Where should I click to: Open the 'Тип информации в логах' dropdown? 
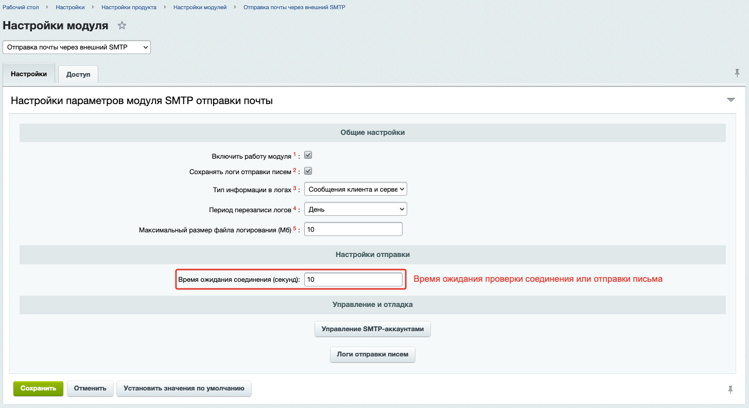pos(356,189)
